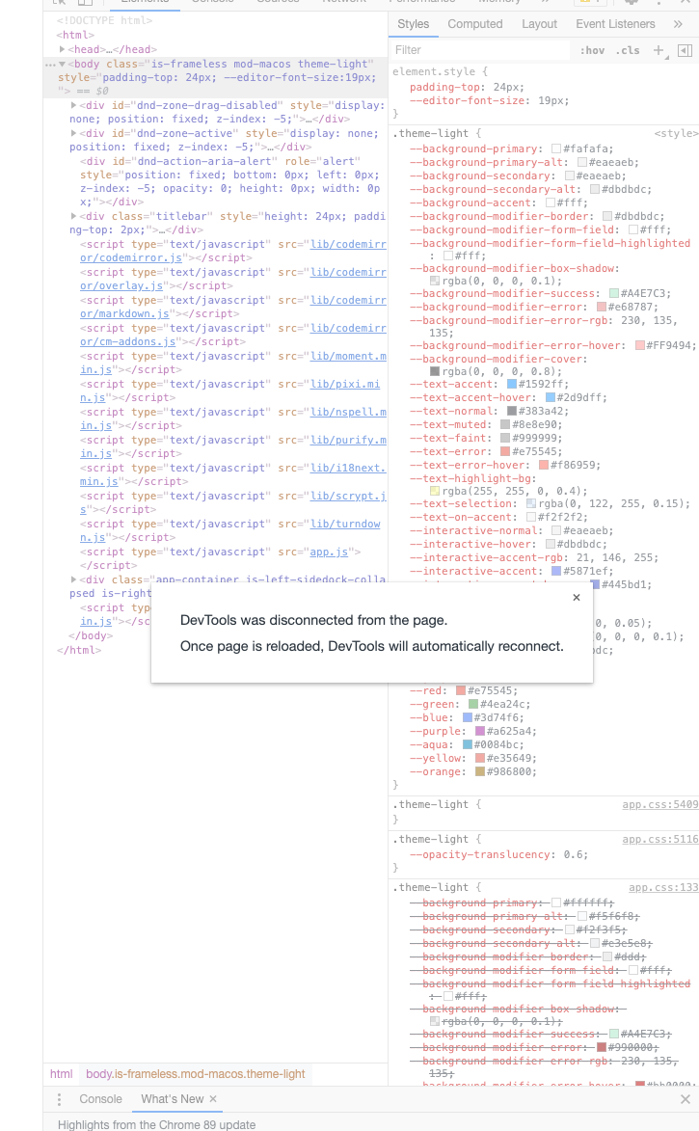Open color swatch for --aqua #0084bc
699x1131 pixels.
(467, 745)
